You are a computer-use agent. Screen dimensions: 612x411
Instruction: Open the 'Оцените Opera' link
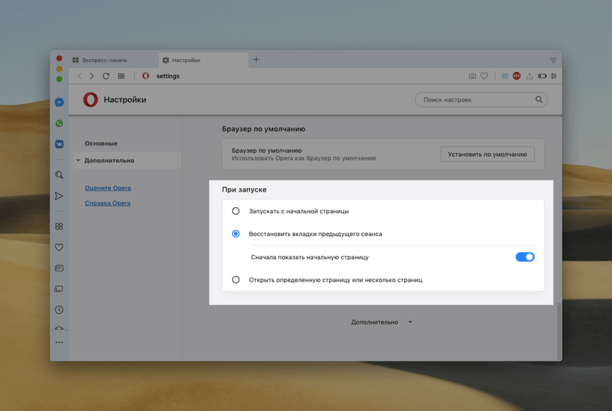(108, 188)
